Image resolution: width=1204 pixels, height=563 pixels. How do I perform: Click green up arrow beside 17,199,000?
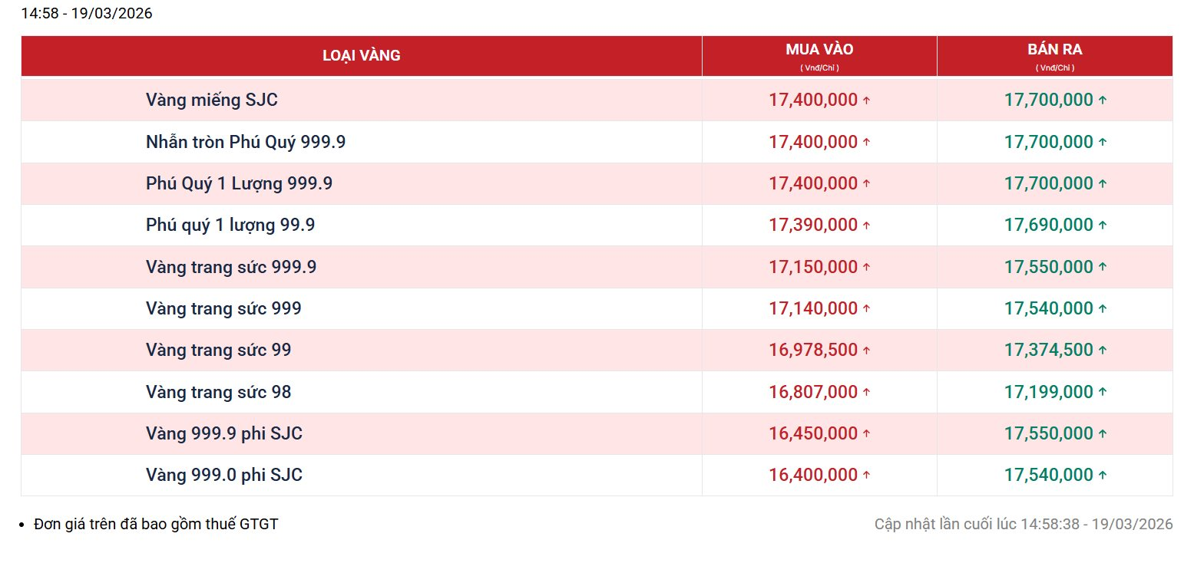pos(1103,392)
